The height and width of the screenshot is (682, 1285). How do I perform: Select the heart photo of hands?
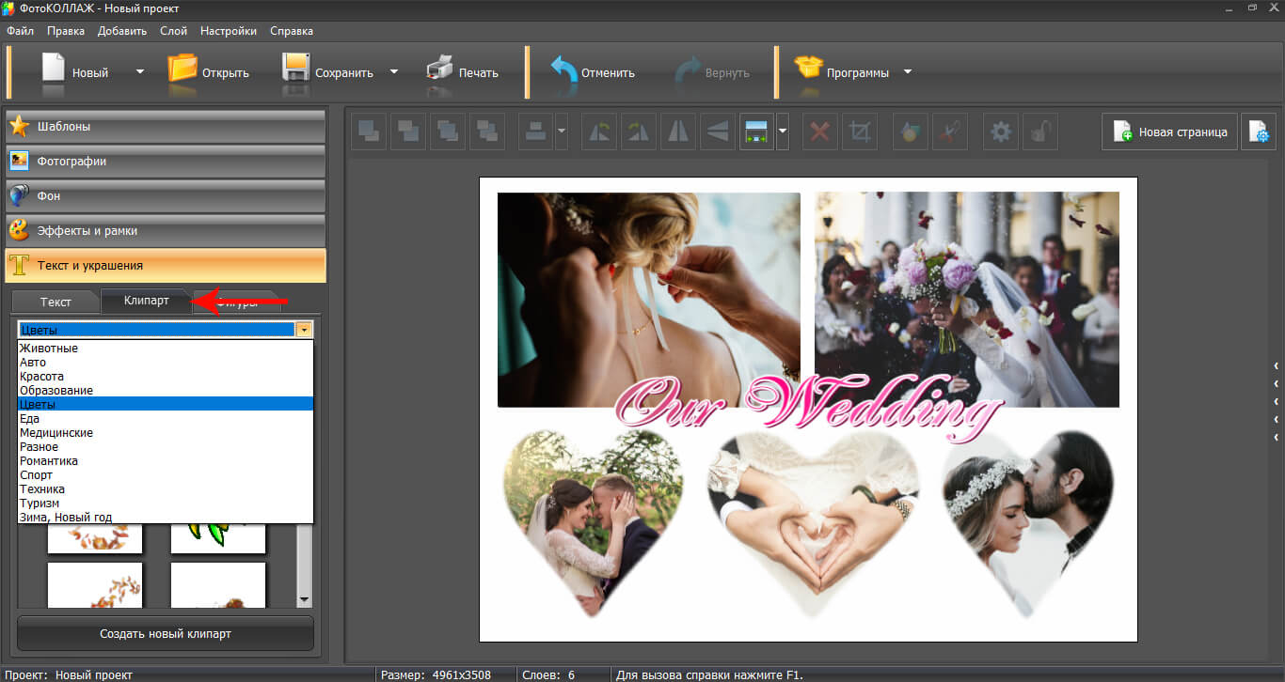click(813, 524)
